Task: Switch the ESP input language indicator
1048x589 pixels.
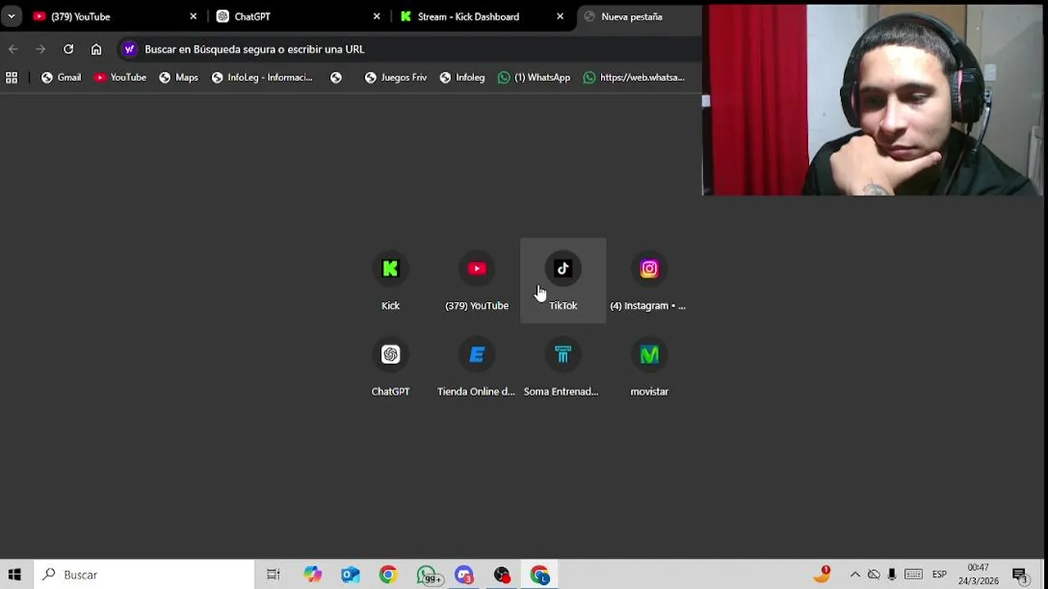Action: pos(939,575)
